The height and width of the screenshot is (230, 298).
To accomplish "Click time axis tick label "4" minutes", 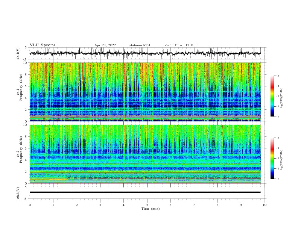I will click(x=123, y=205).
